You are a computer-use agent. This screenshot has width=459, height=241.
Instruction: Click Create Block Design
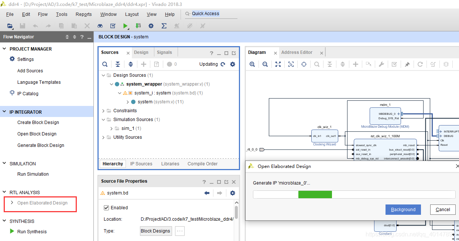[x=38, y=122]
